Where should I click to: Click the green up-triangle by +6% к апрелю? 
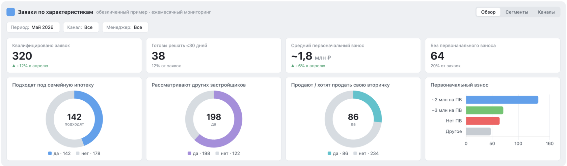point(293,66)
